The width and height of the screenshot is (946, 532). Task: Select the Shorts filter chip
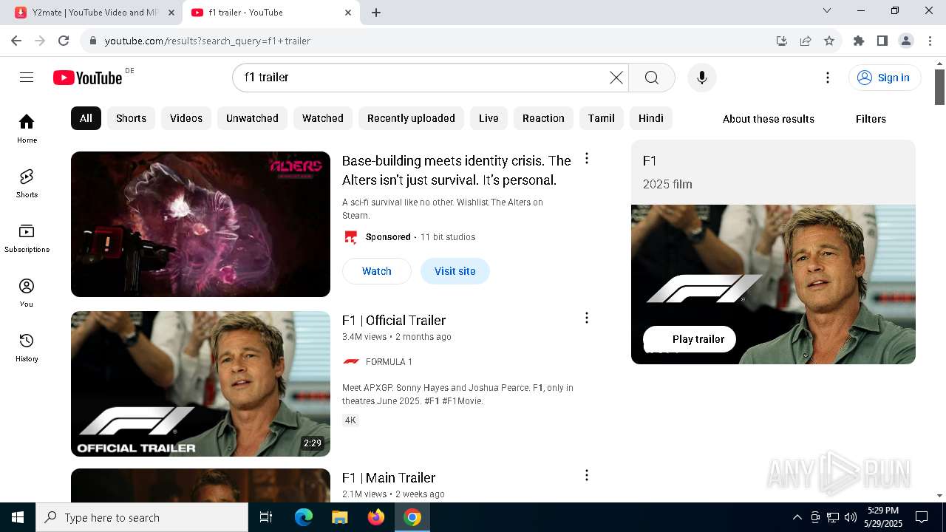click(131, 118)
